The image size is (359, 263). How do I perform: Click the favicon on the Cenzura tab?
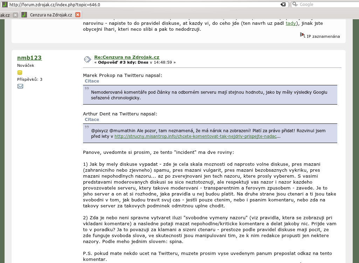(x=24, y=15)
